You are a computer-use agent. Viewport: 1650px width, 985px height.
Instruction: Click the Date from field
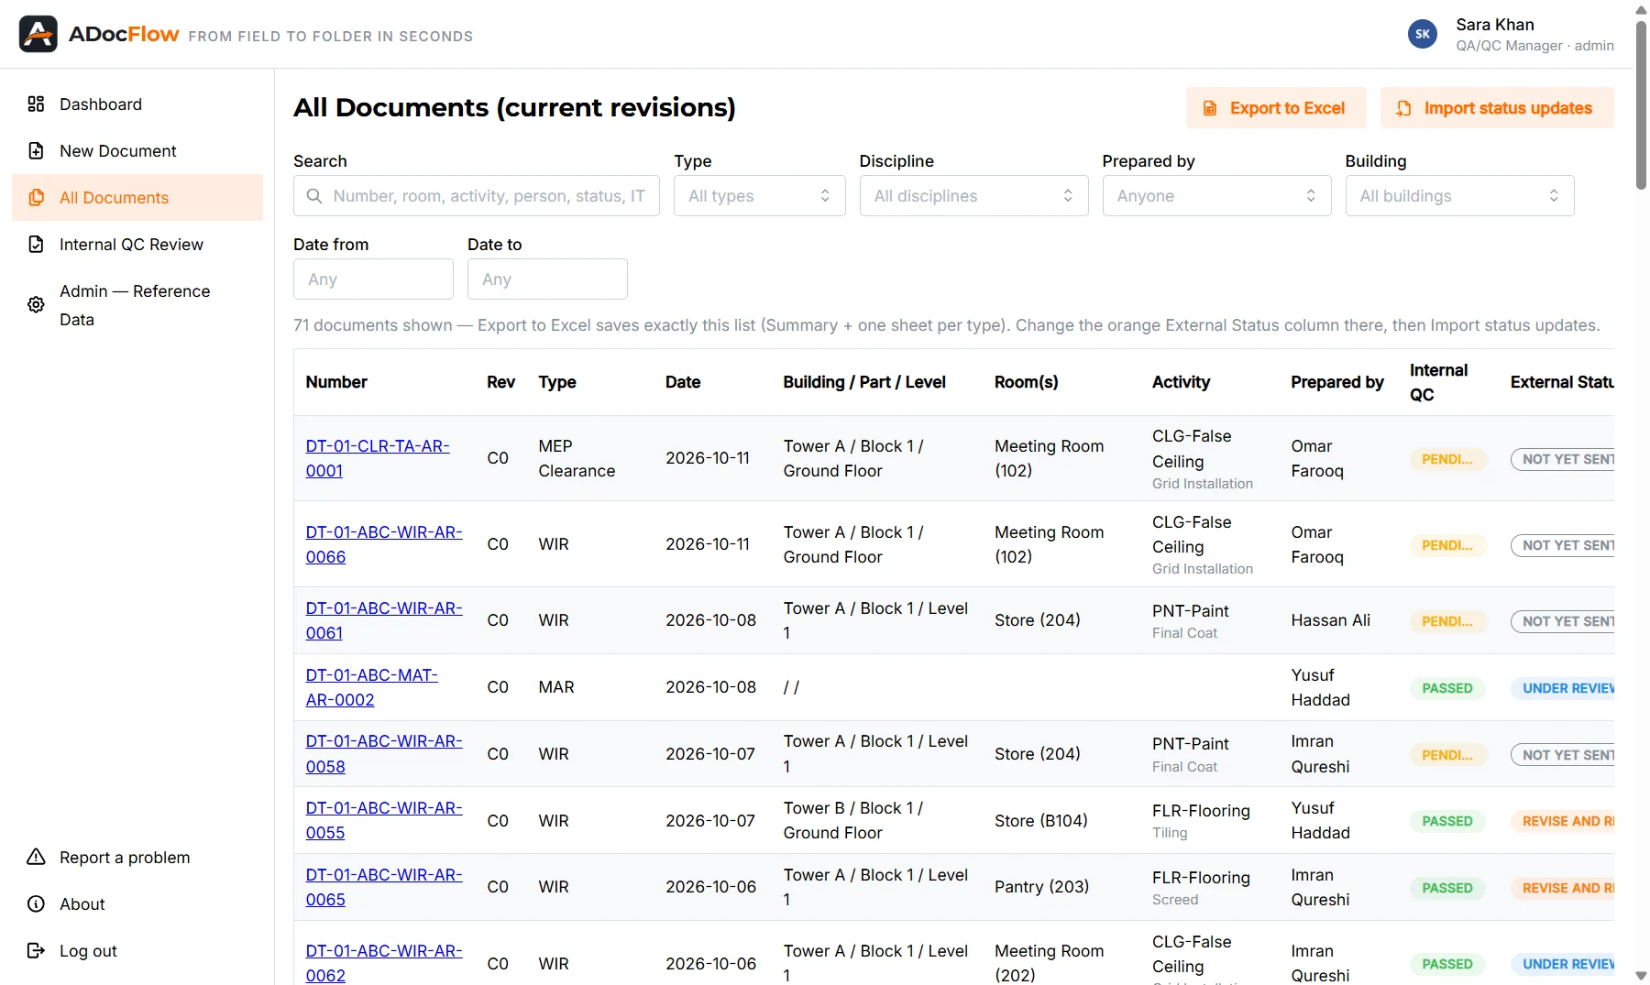point(373,279)
